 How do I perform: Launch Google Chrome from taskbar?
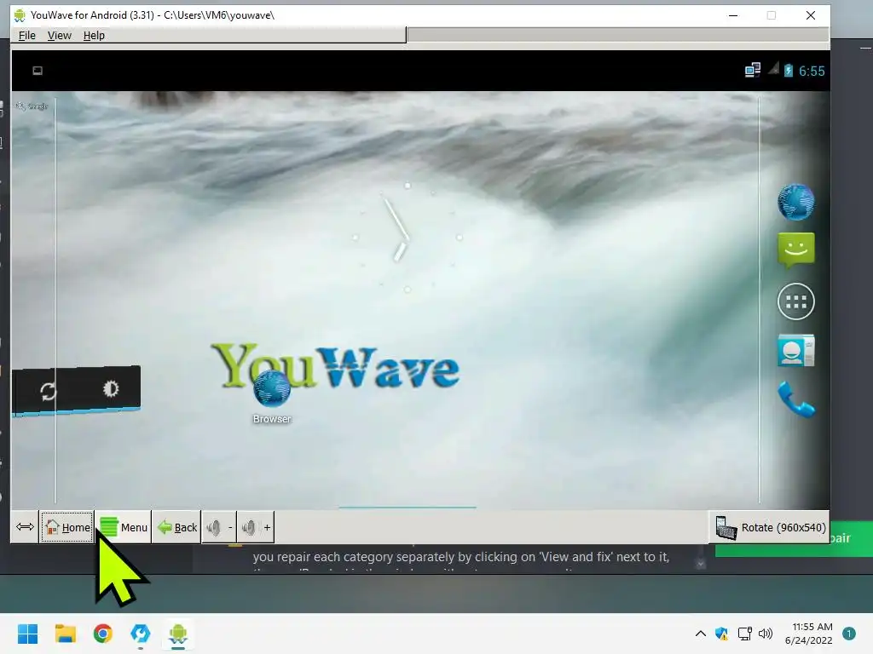(103, 634)
